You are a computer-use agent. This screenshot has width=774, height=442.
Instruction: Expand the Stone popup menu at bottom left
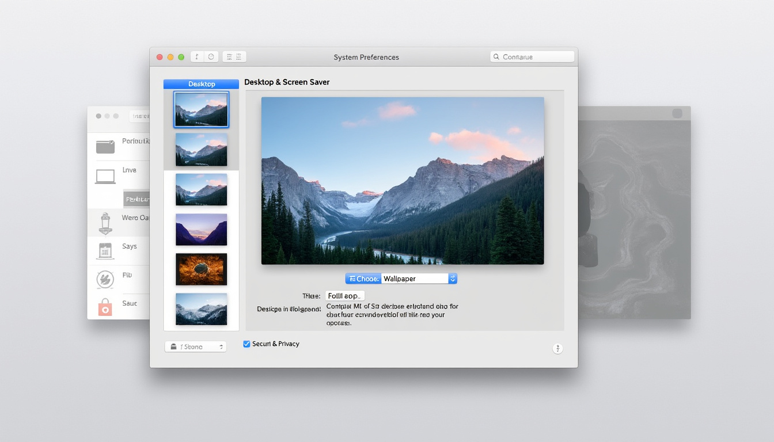tap(195, 347)
